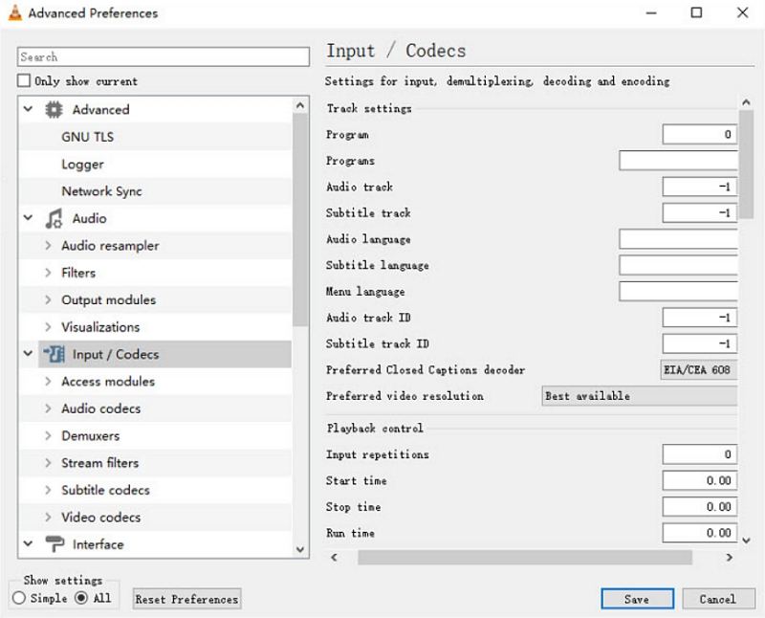765x618 pixels.
Task: Collapse the Audio tree section
Action: (29, 218)
